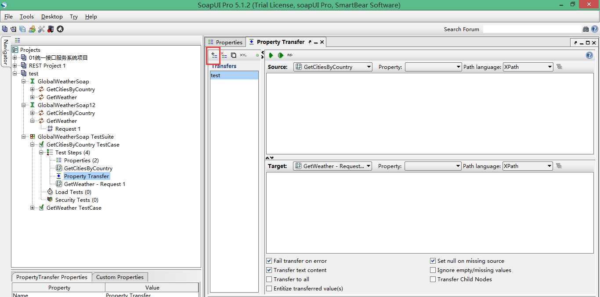The image size is (600, 297).
Task: Enable Transfer Child Nodes
Action: (433, 279)
